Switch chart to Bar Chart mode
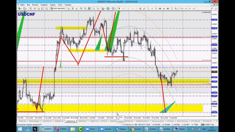The width and height of the screenshot is (235, 132). [x=69, y=8]
